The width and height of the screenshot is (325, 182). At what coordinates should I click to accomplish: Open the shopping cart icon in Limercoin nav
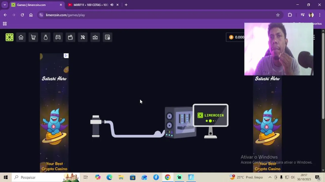pyautogui.click(x=33, y=37)
